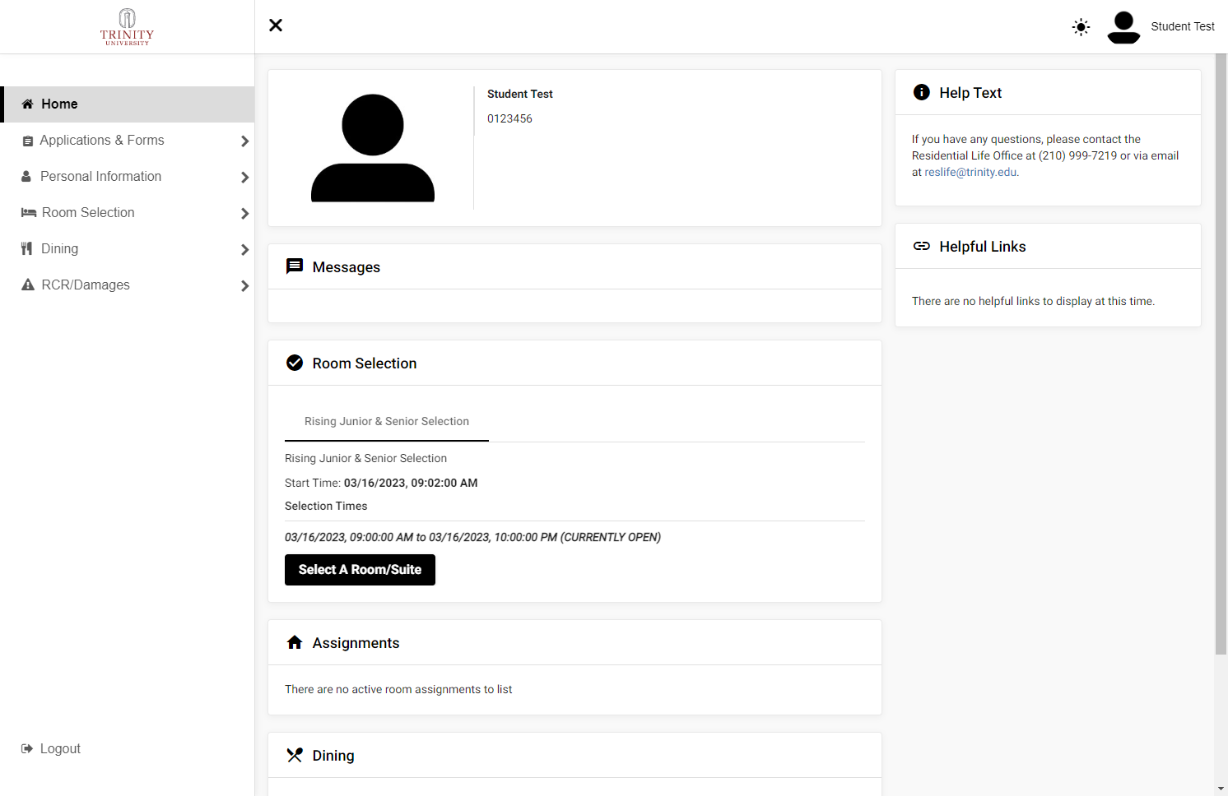Expand Room Selection sidebar chevron
Image resolution: width=1228 pixels, height=796 pixels.
(x=244, y=214)
